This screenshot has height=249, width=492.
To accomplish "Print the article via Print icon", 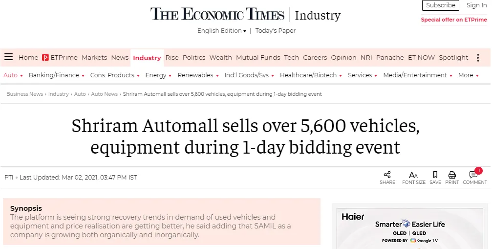I will coord(452,175).
